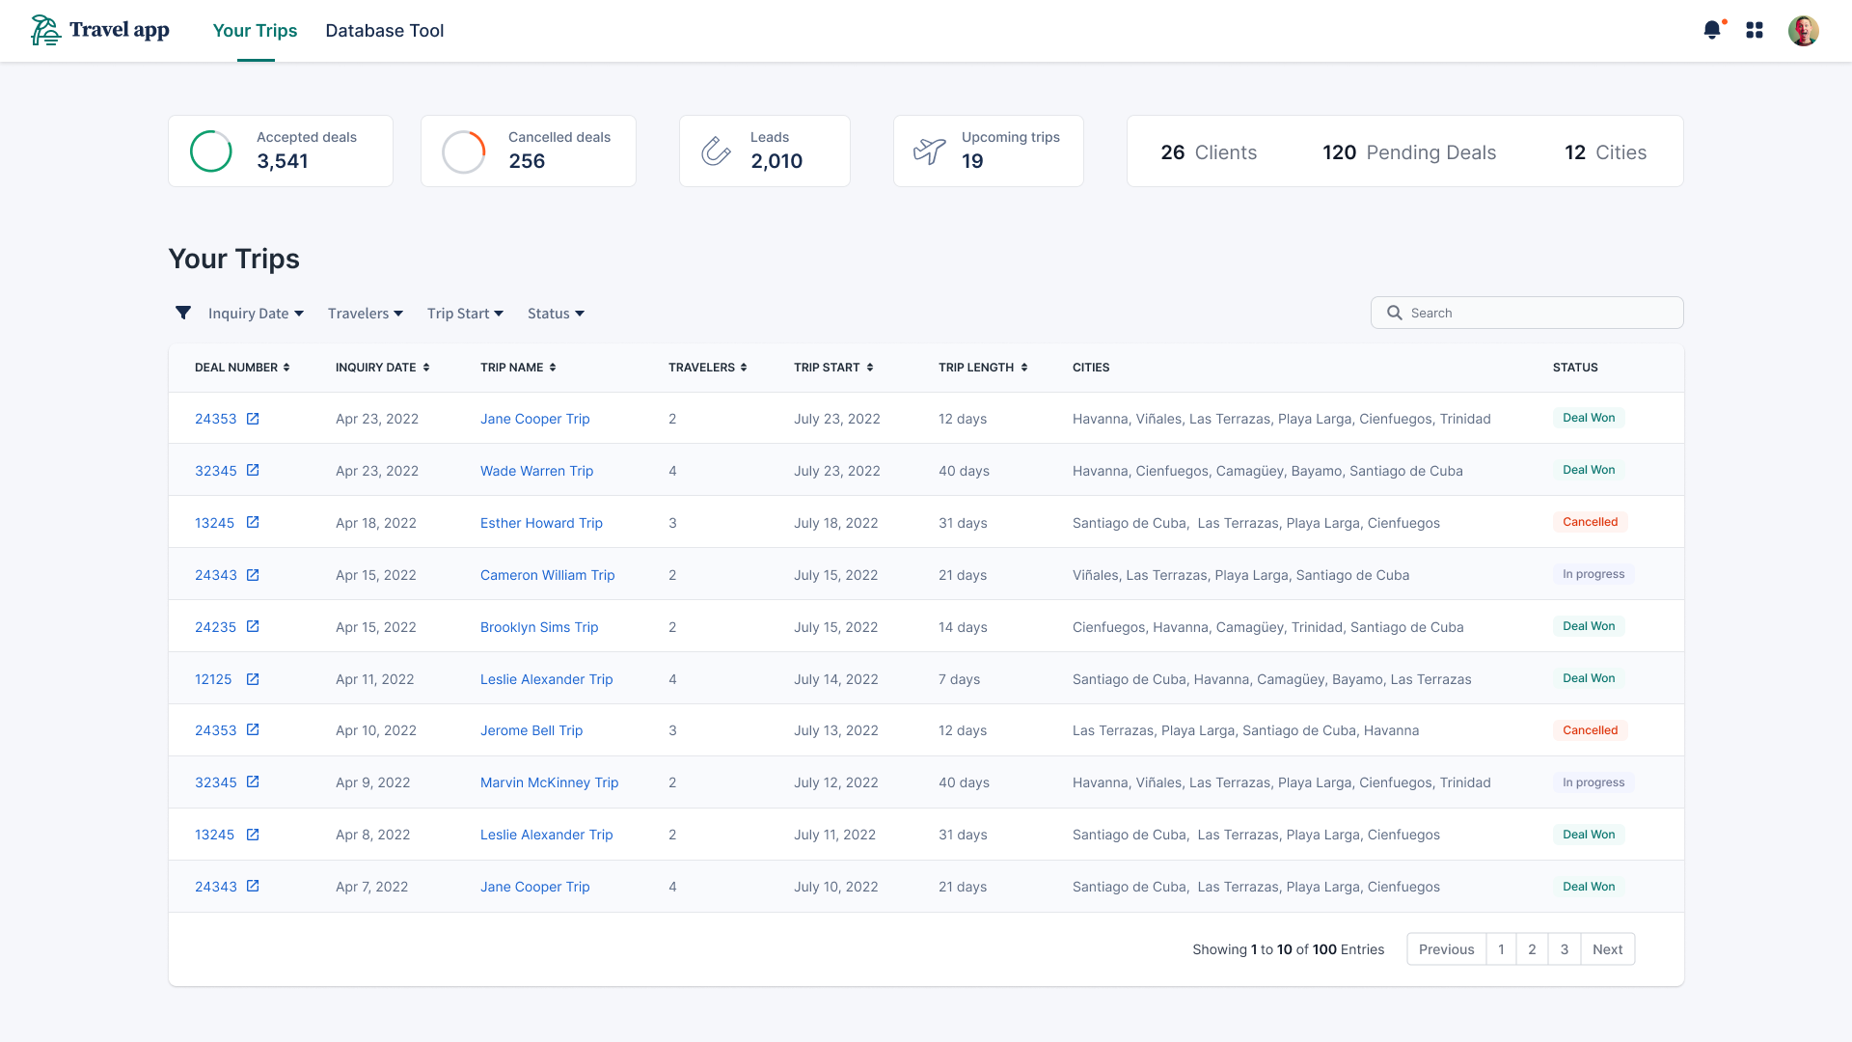Viewport: 1852px width, 1042px height.
Task: Go to page 3 of entries
Action: 1565,949
